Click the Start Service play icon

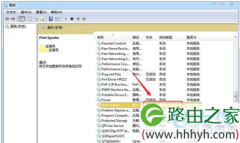66,19
